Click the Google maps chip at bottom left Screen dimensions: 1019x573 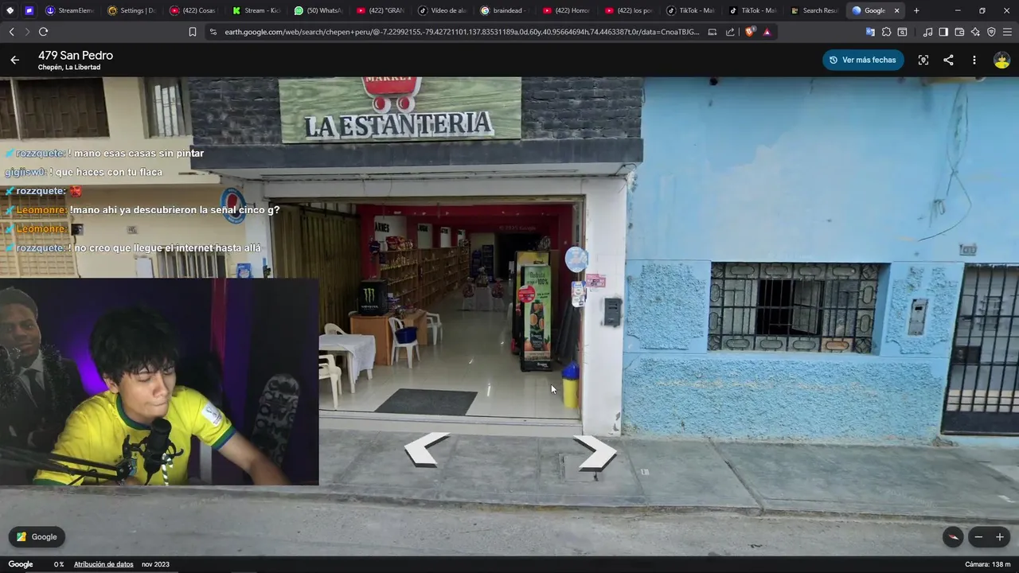[37, 537]
